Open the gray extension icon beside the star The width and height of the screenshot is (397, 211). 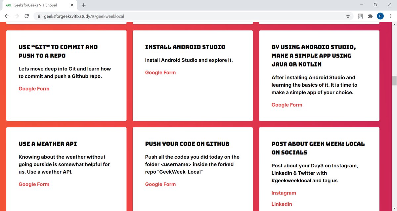point(360,16)
